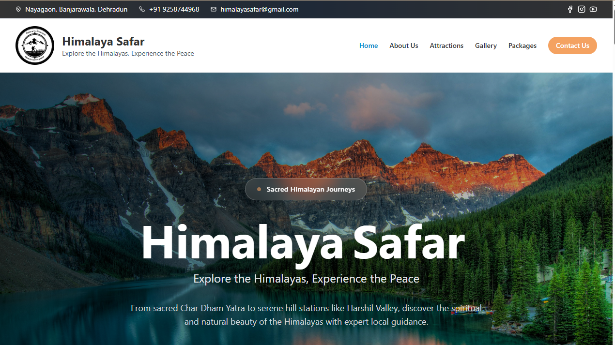The height and width of the screenshot is (345, 615).
Task: Click the envelope email icon
Action: [214, 9]
